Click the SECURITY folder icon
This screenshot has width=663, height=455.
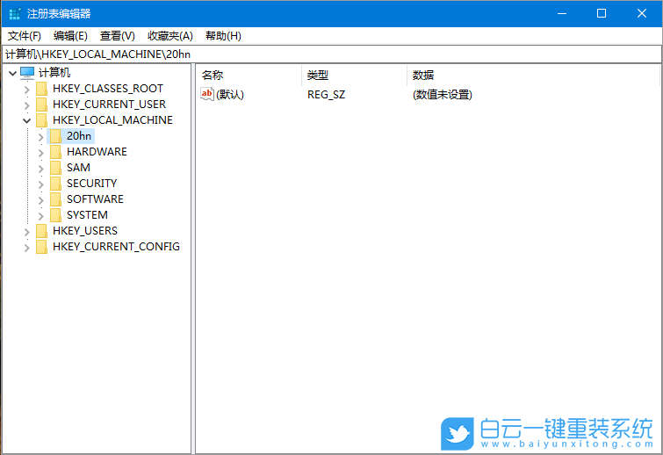(55, 184)
